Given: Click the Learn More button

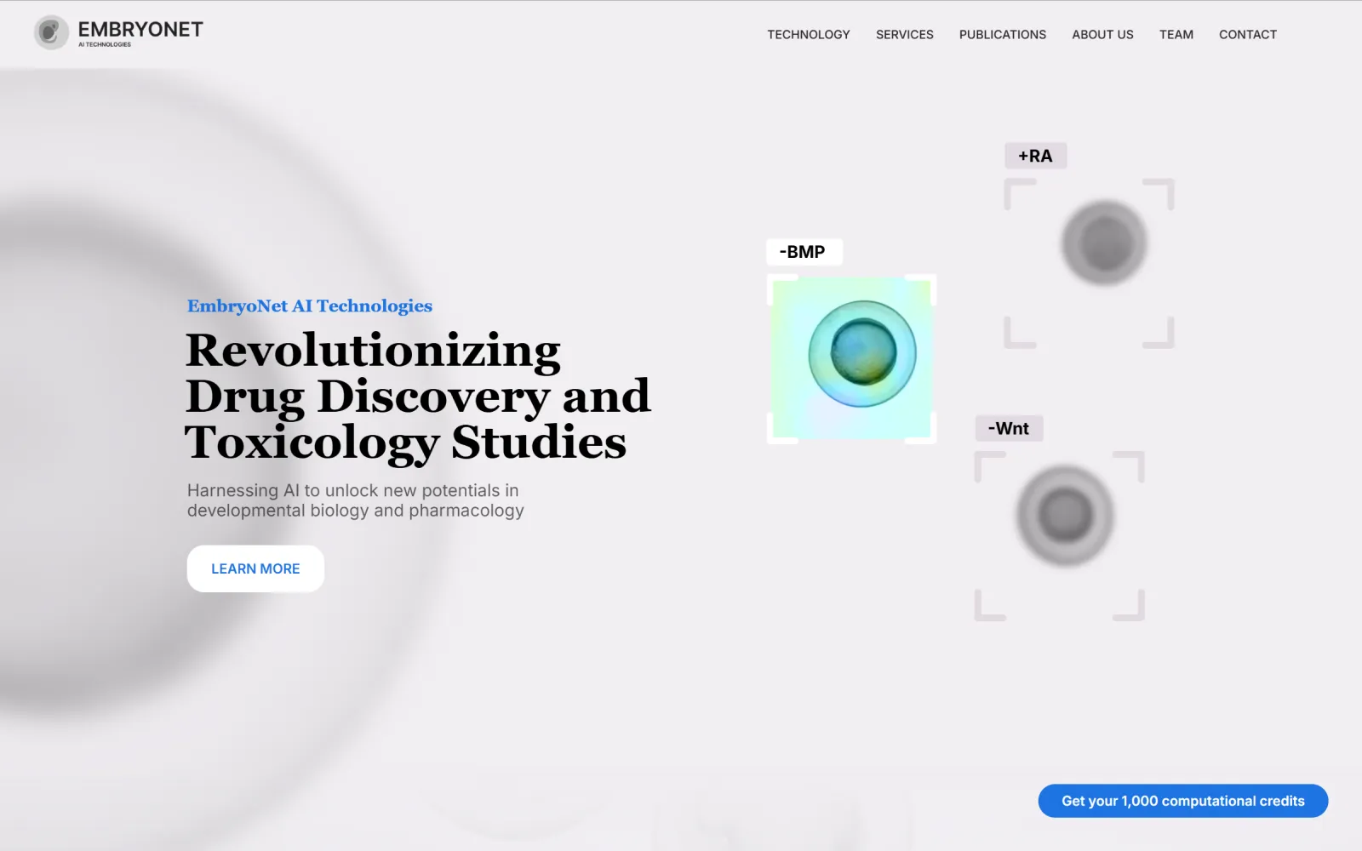Looking at the screenshot, I should (x=255, y=568).
